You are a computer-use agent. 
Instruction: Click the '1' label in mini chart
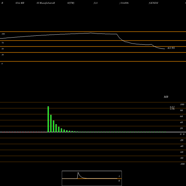(x=119, y=176)
